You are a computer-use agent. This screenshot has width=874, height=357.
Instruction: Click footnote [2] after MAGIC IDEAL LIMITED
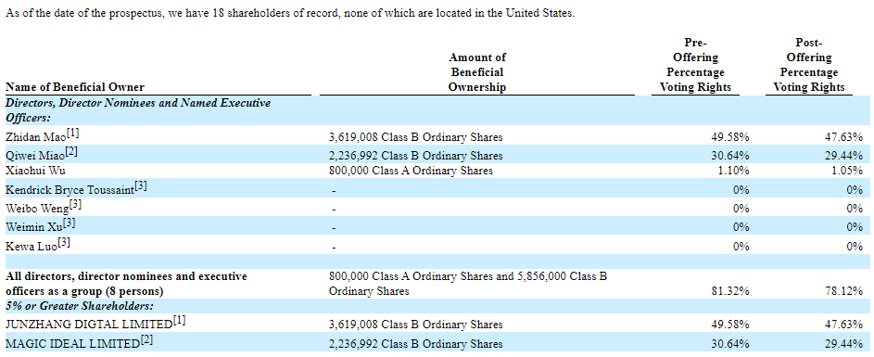[146, 340]
